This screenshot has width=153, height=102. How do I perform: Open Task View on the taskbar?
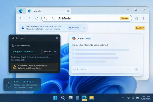click(x=70, y=98)
